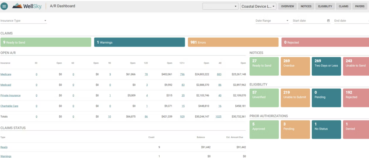Open the Date Range dropdown
369x158 pixels.
(272, 21)
